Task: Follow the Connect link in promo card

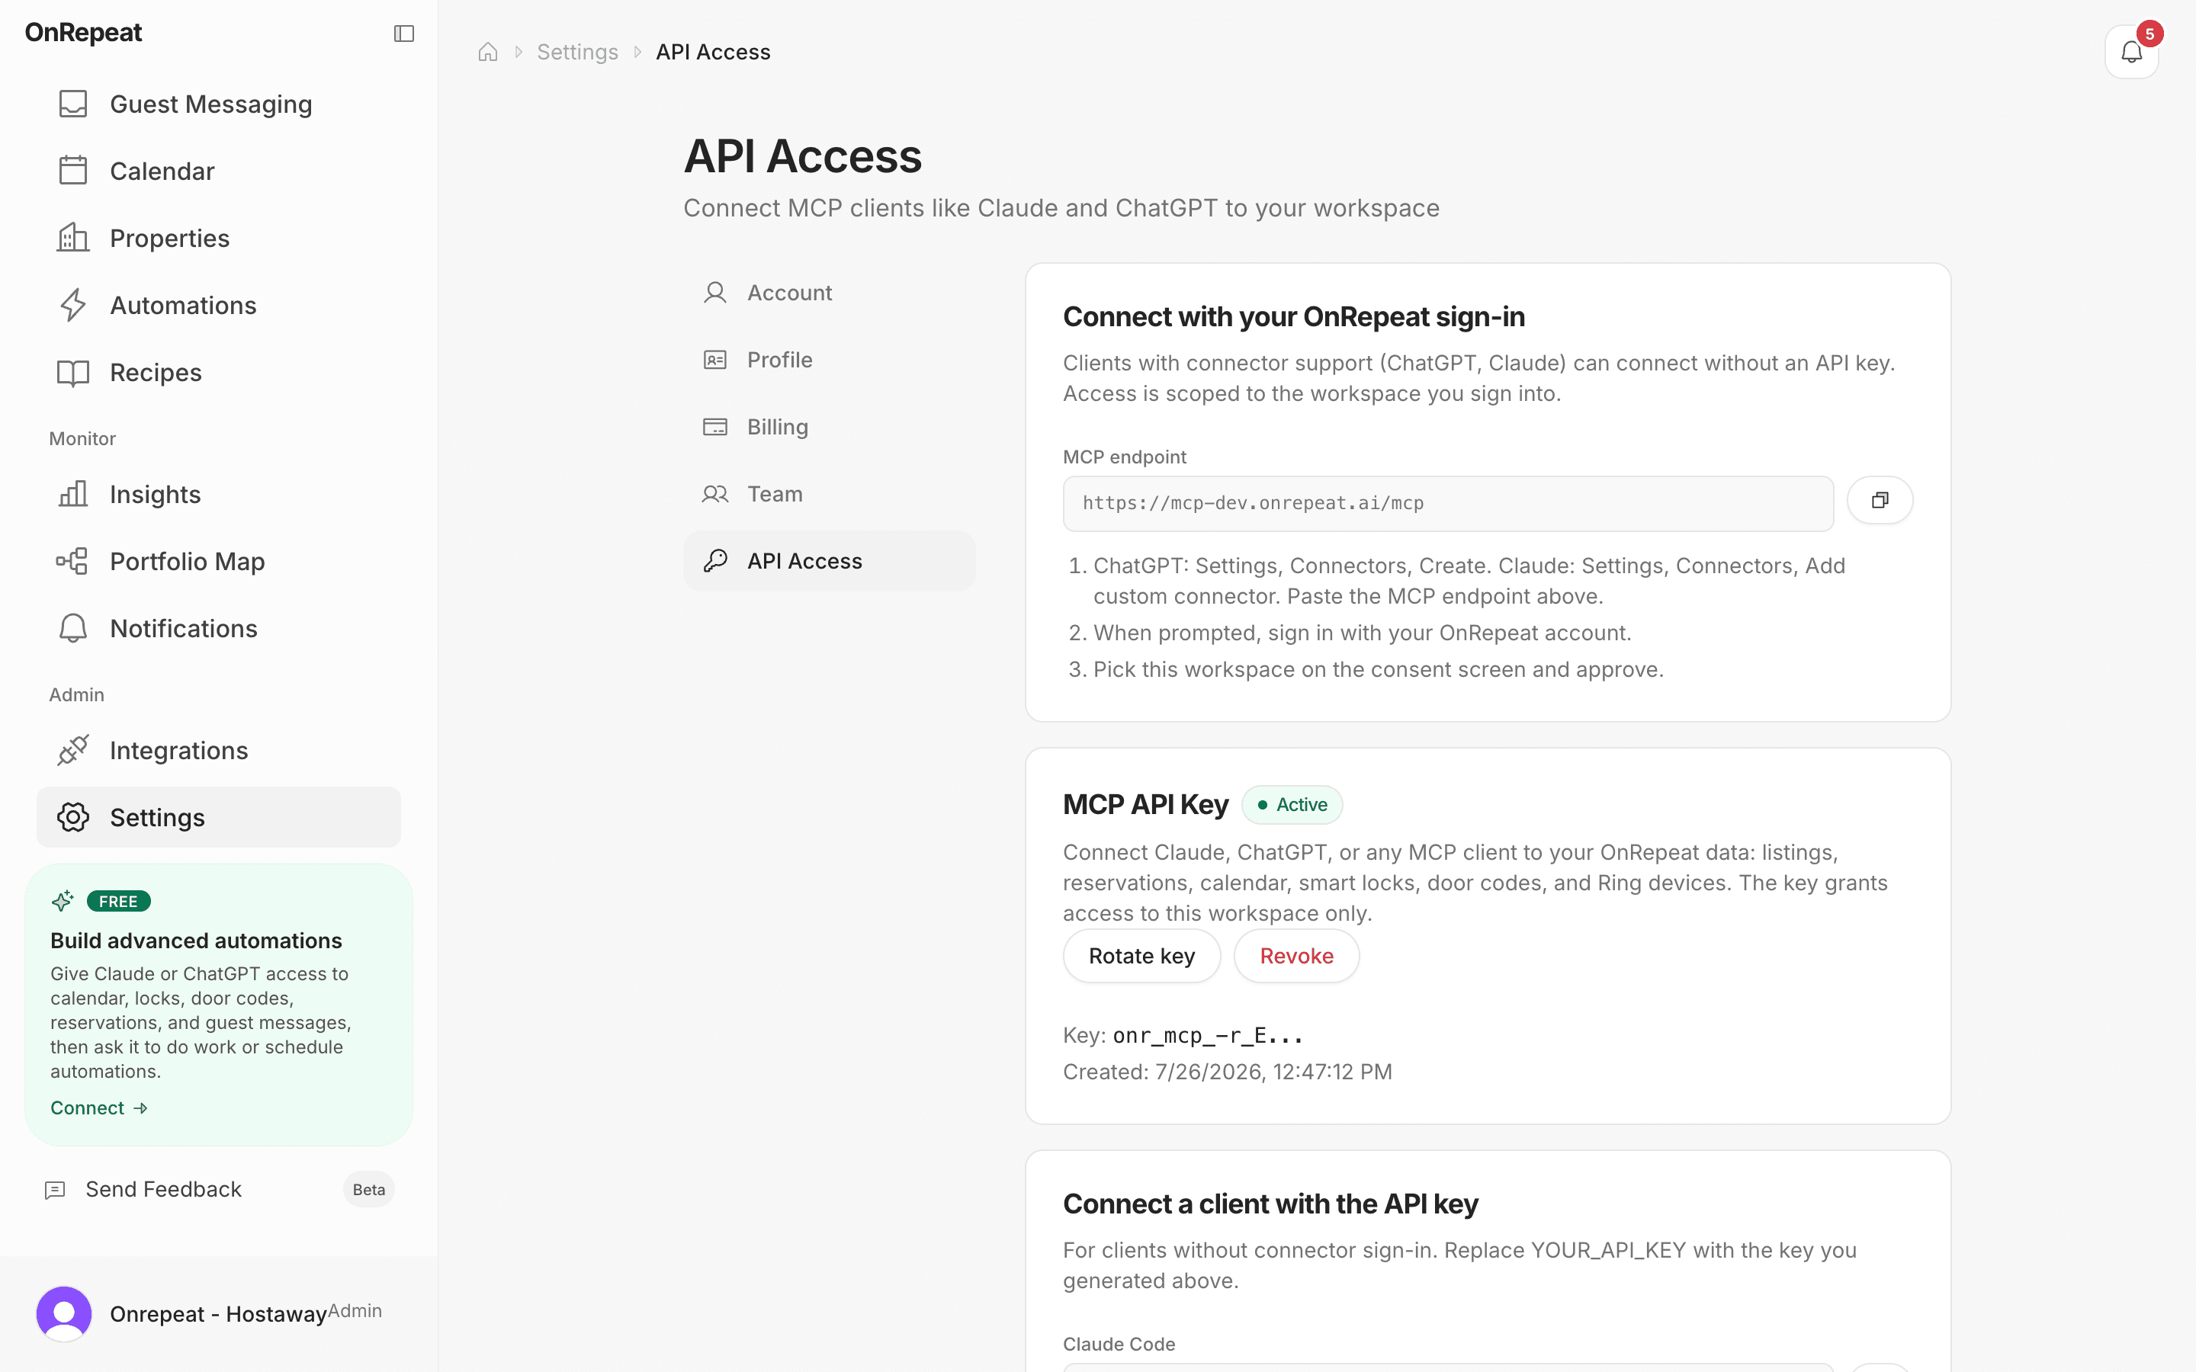Action: 99,1107
